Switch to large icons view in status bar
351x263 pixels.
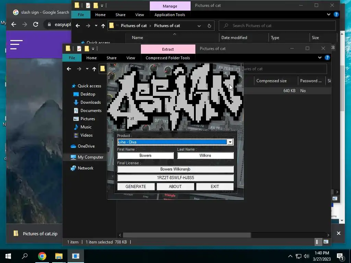(326, 242)
